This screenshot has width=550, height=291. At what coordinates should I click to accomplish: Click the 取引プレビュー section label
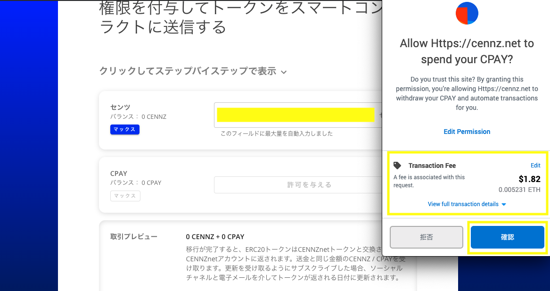(x=134, y=237)
